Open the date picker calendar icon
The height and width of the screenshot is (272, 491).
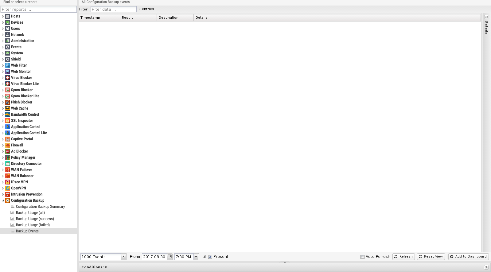(x=170, y=257)
